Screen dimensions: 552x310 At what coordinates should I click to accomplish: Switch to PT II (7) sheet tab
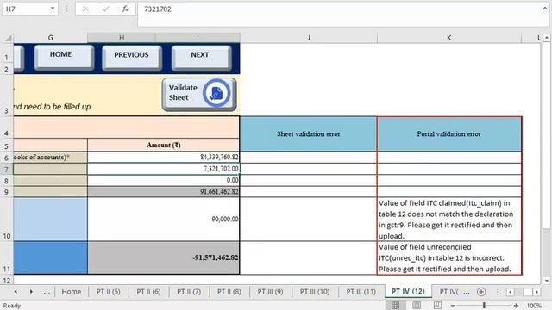[189, 292]
